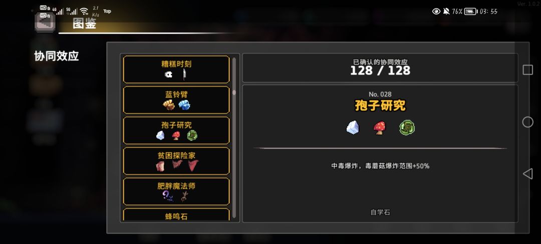Tap the red mushroom icon in detail panel

380,128
